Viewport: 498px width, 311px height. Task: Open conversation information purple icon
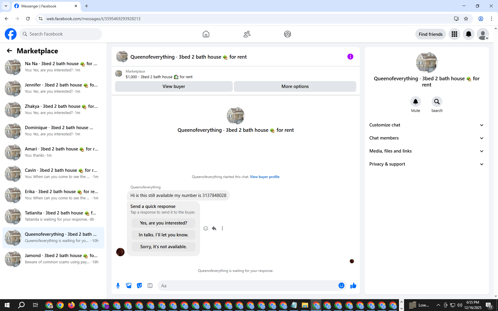pos(350,57)
